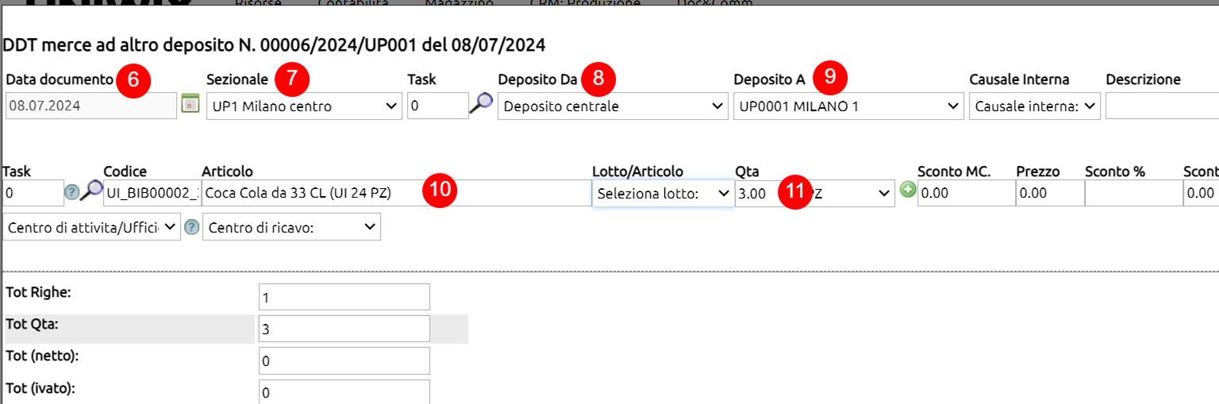Focus the Descrizione text field
This screenshot has width=1219, height=404.
1162,106
